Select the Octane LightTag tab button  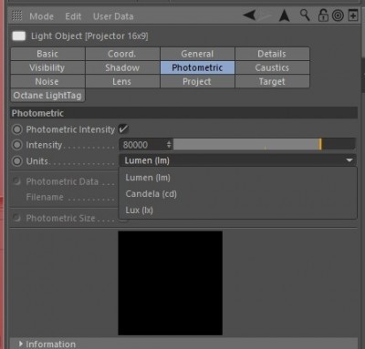point(47,96)
